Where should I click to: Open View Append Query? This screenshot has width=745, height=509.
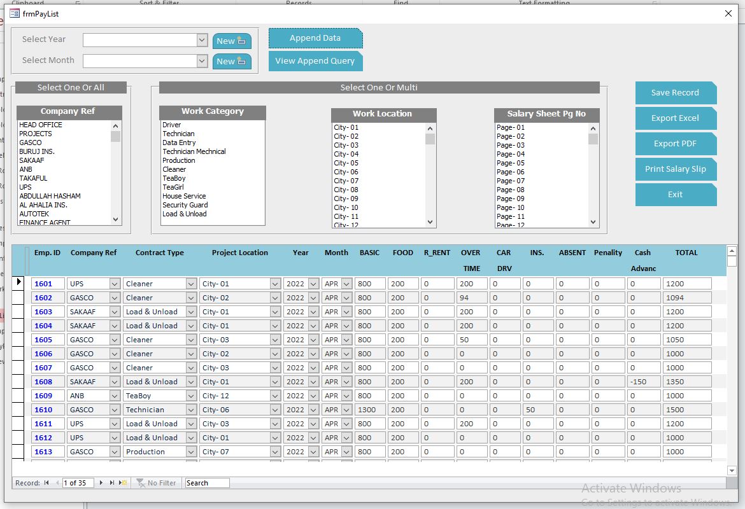coord(315,62)
